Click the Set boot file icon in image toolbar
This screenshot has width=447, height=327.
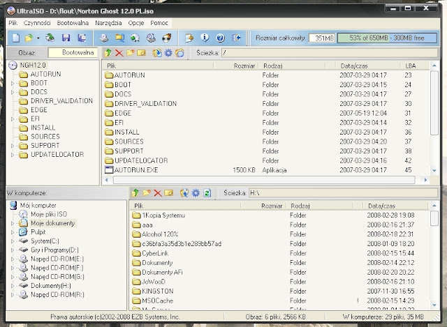(179, 53)
